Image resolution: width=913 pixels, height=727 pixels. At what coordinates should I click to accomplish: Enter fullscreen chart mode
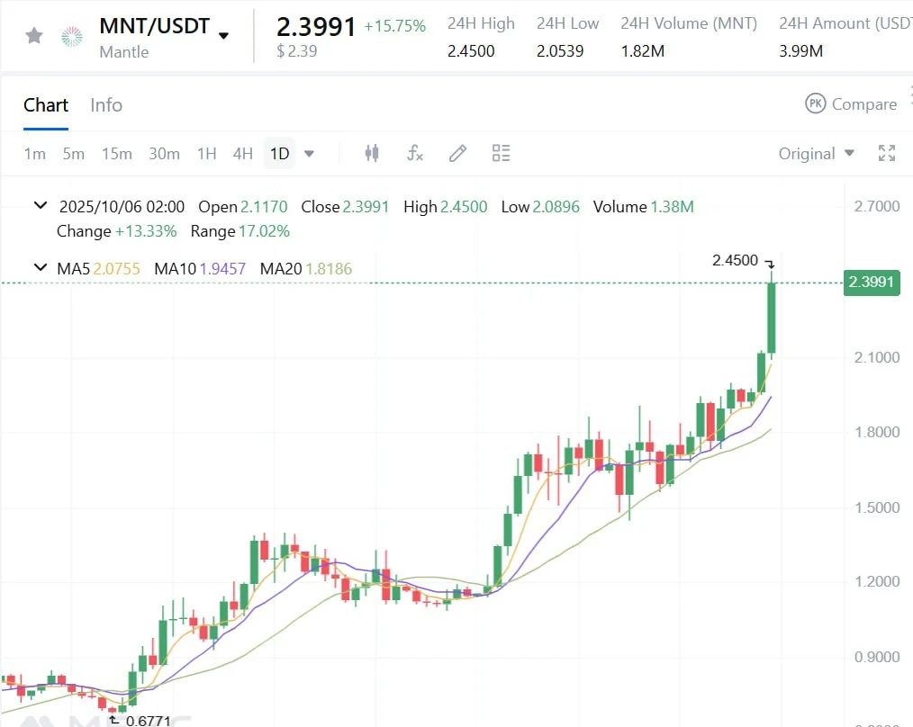point(887,153)
